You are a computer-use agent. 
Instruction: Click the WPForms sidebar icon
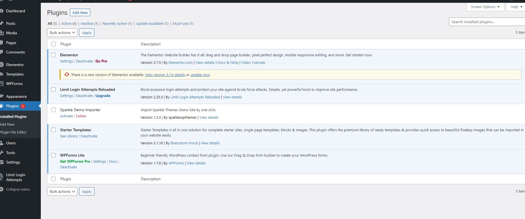2,84
